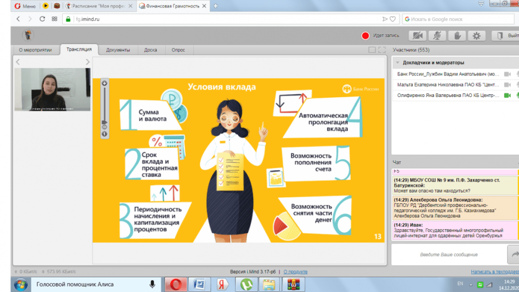Open the О продукте link

click(295, 272)
